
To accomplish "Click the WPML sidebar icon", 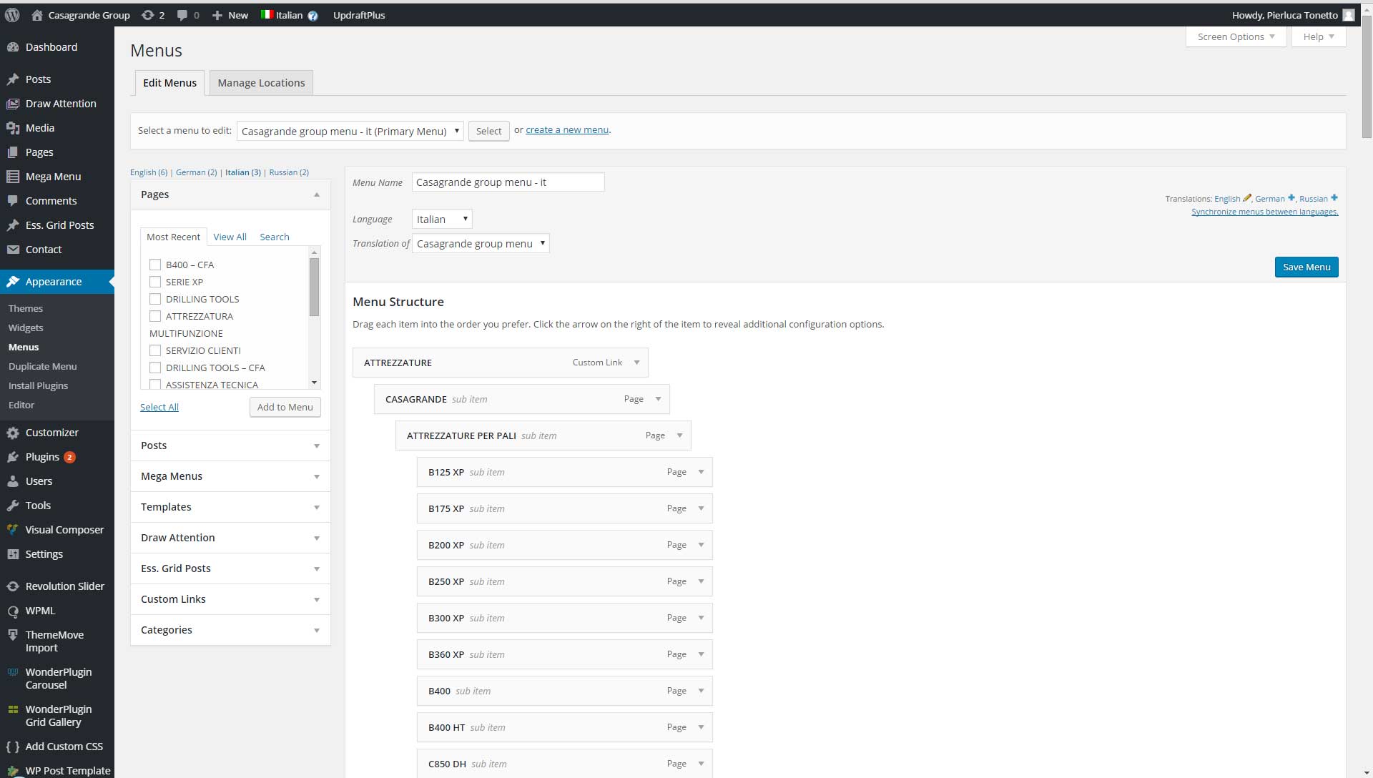I will (x=13, y=611).
